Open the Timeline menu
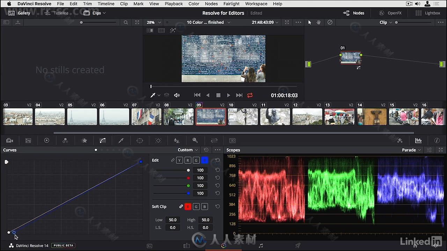This screenshot has height=251, width=447. click(x=106, y=4)
